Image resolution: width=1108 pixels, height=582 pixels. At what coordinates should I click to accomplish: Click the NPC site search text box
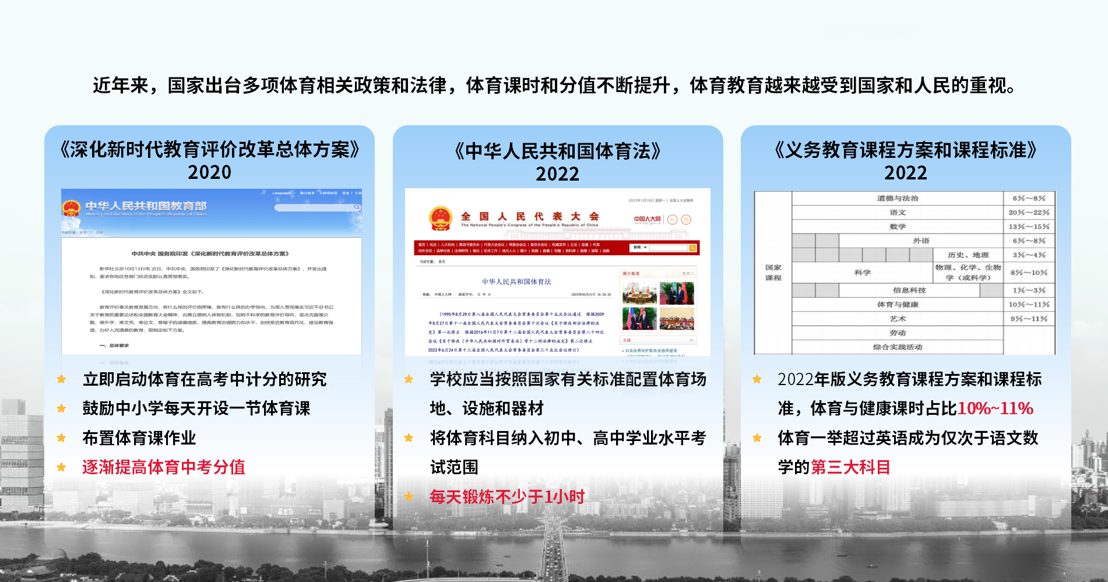[669, 248]
